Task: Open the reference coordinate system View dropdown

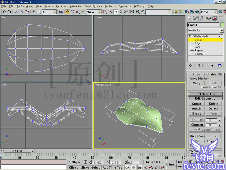Action: coord(99,12)
